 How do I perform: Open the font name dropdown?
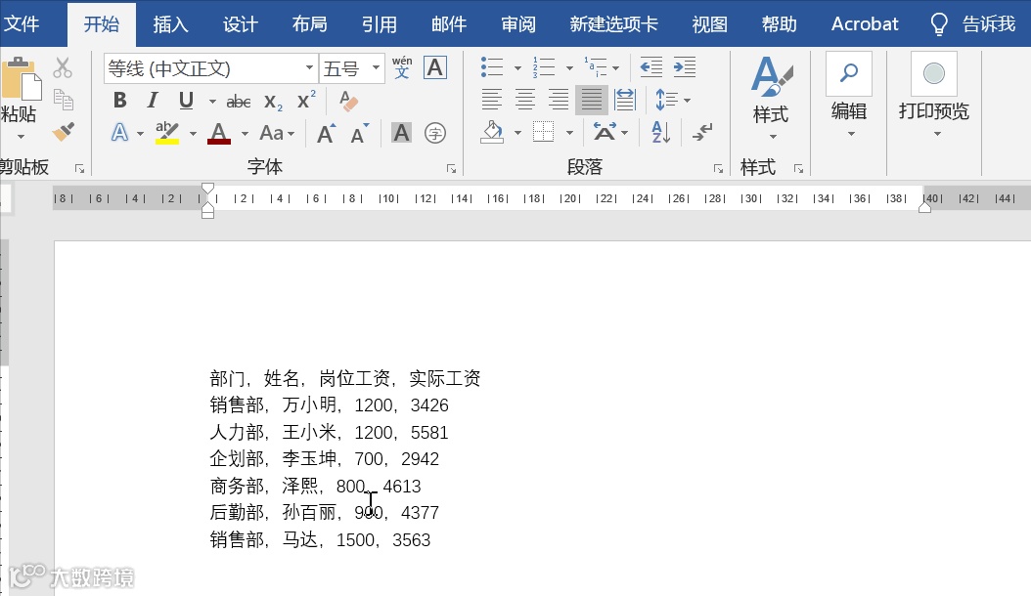click(309, 67)
